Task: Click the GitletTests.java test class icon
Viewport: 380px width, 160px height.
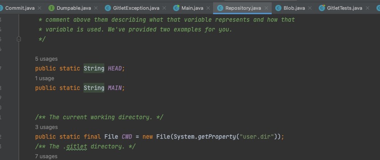Action: 322,8
